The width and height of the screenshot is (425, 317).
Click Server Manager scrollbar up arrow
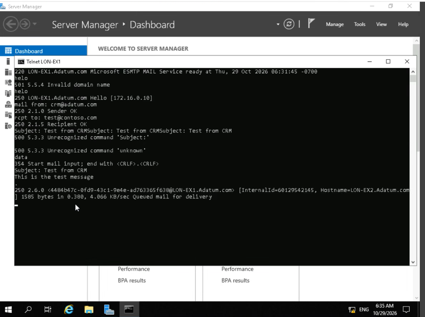click(417, 41)
